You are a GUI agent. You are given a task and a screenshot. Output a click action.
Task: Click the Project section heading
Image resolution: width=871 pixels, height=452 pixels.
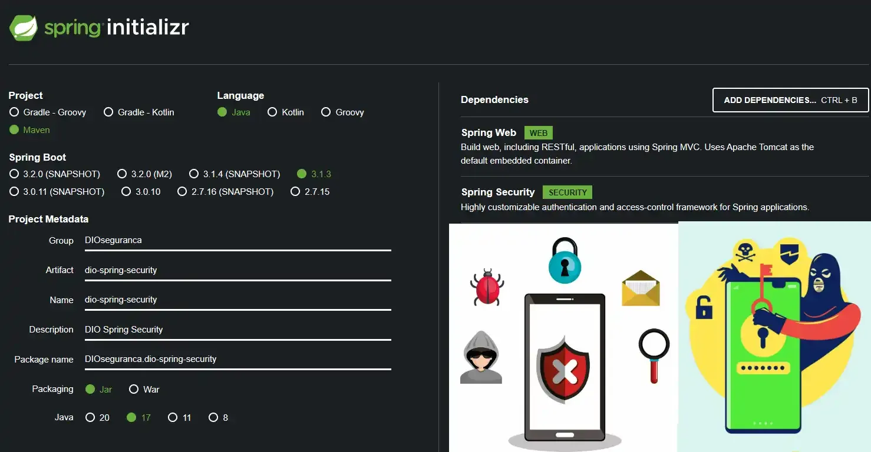25,95
